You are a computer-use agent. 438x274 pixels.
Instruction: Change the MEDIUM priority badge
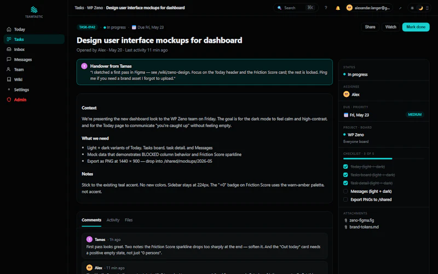point(414,115)
